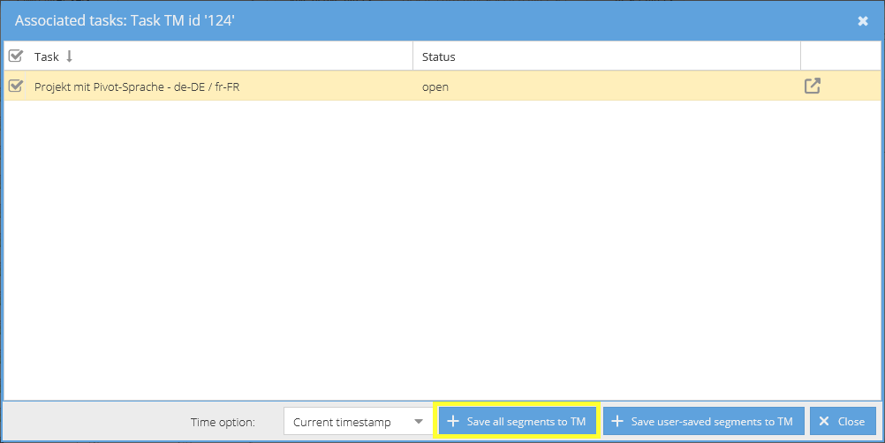
Task: Click the sort arrow in Task header
Action: pyautogui.click(x=70, y=56)
